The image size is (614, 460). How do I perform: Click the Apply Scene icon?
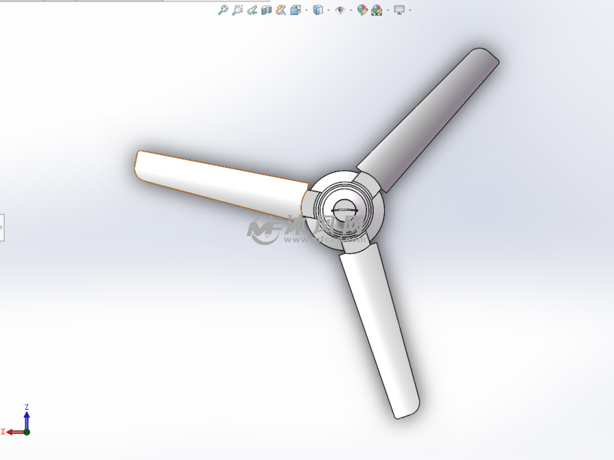point(377,10)
